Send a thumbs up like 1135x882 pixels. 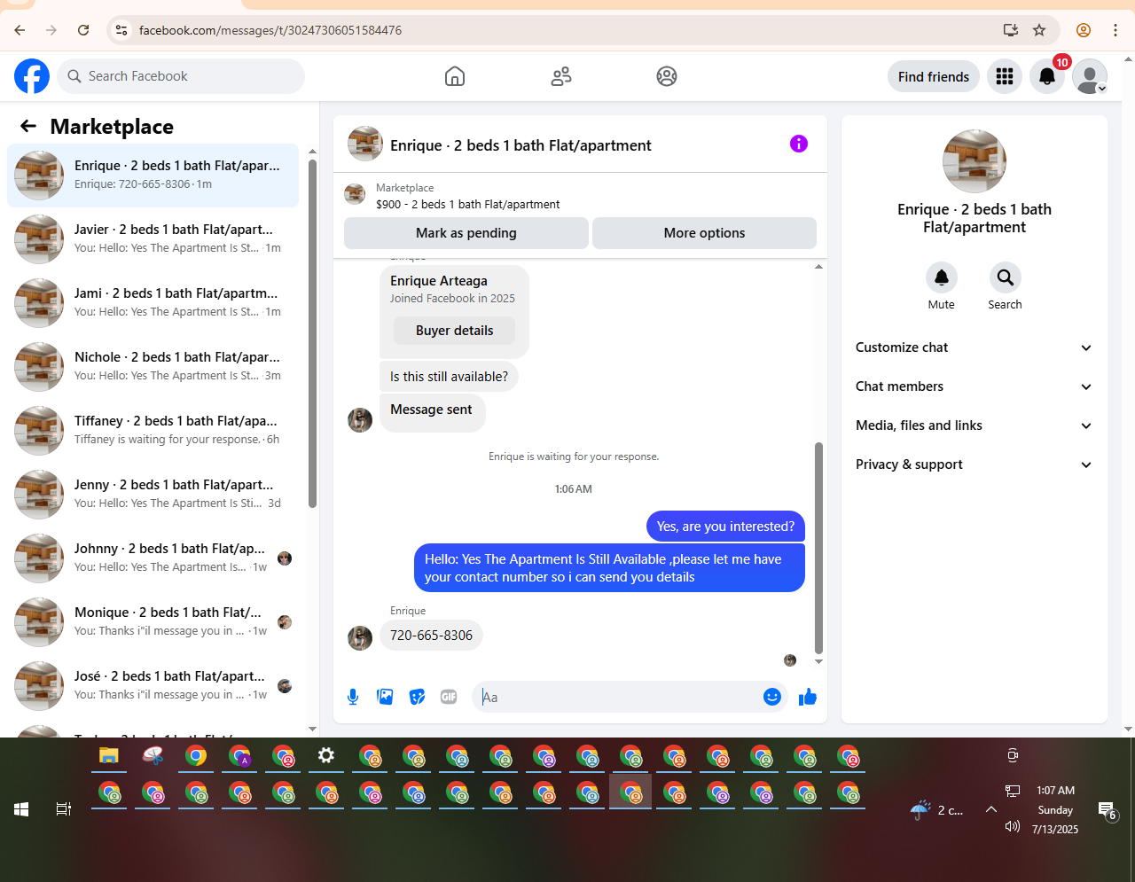(x=808, y=697)
